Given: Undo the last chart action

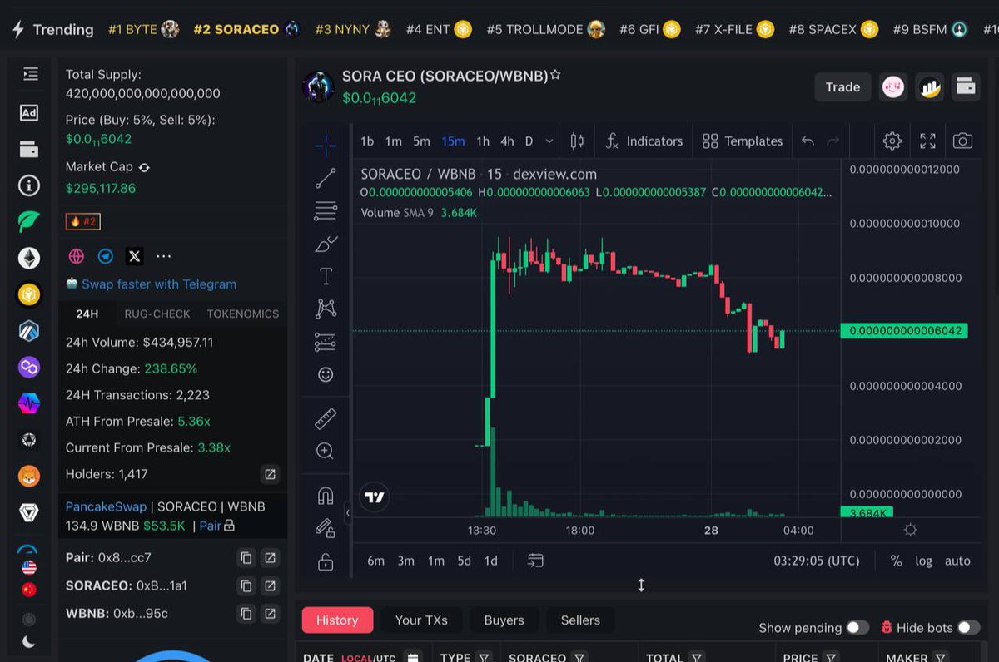Looking at the screenshot, I should click(x=808, y=141).
